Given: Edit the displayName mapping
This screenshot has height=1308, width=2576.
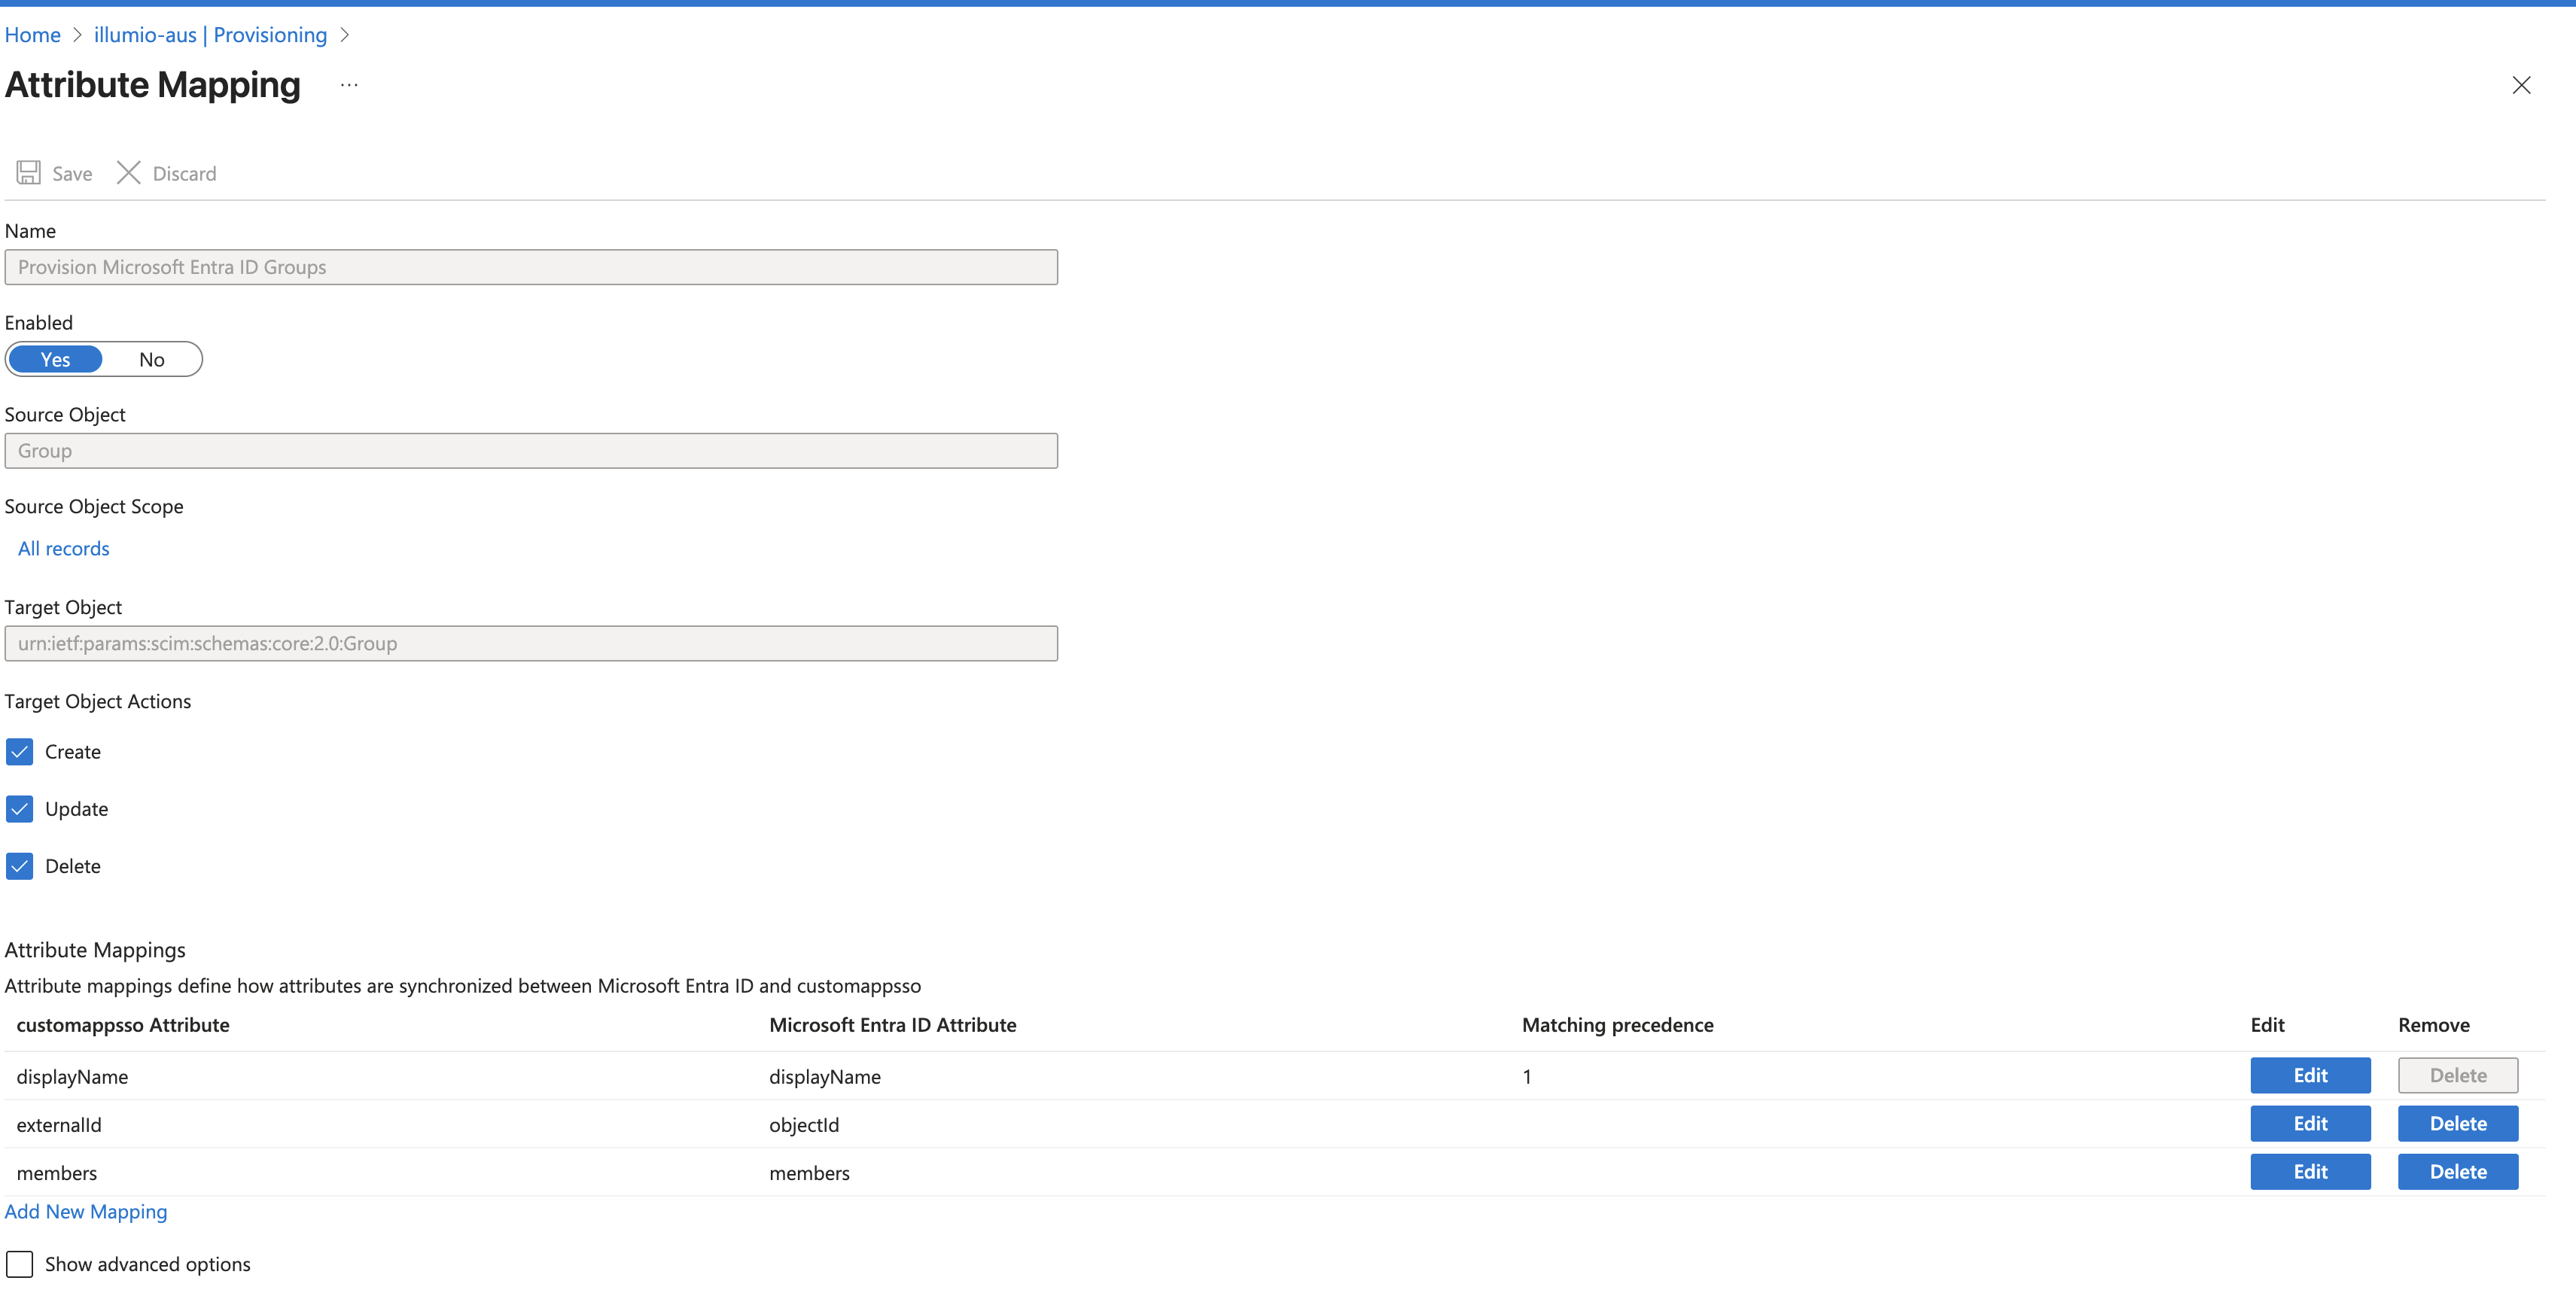Looking at the screenshot, I should pyautogui.click(x=2310, y=1075).
